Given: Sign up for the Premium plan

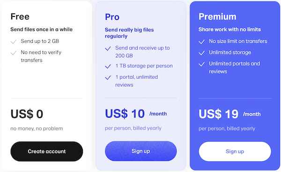Looking at the screenshot, I should (x=235, y=151).
